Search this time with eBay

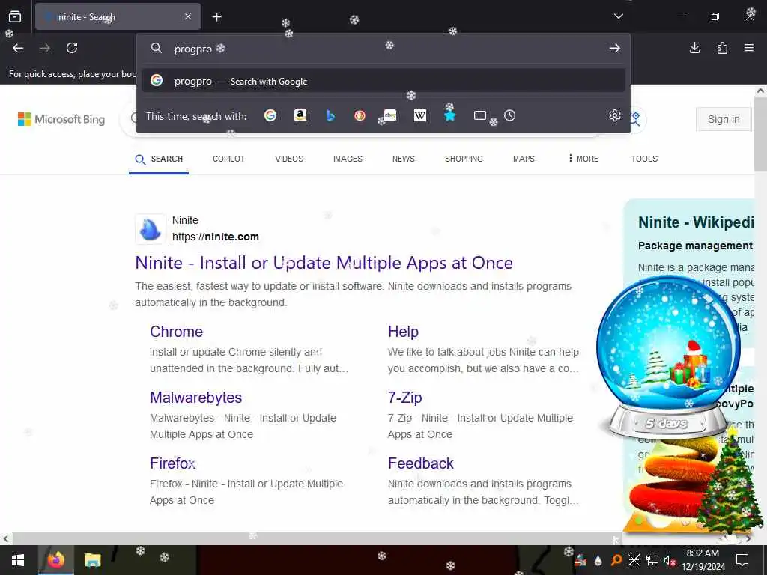pyautogui.click(x=389, y=115)
